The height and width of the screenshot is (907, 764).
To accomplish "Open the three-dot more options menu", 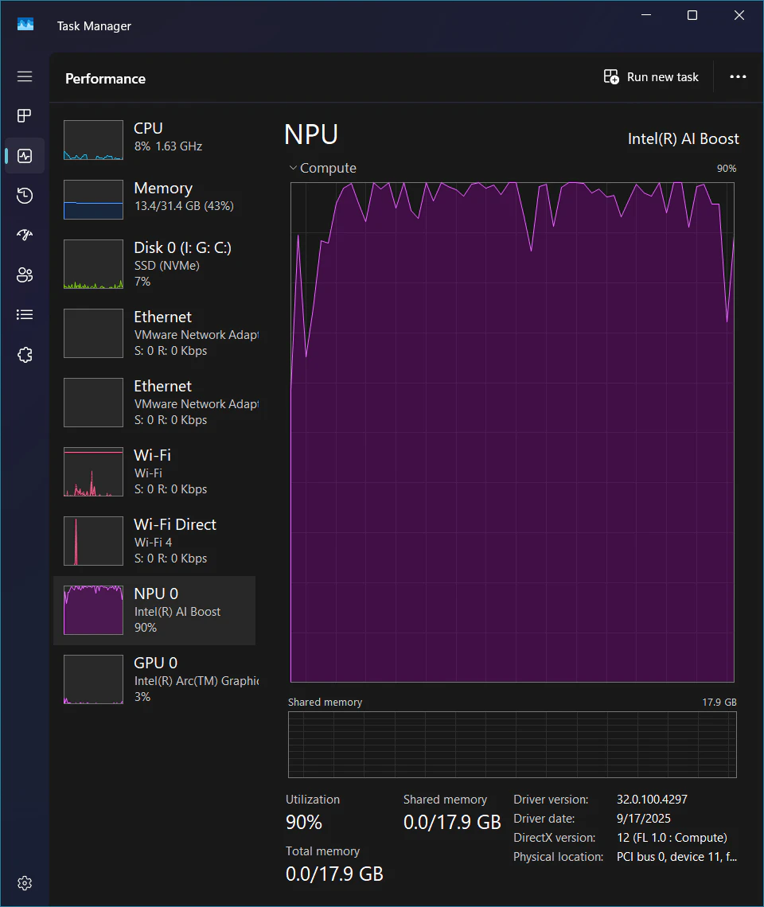I will 738,77.
